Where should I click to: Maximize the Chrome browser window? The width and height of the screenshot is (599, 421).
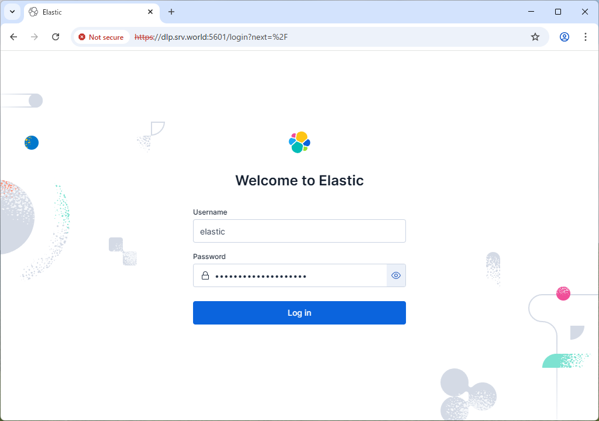[557, 12]
